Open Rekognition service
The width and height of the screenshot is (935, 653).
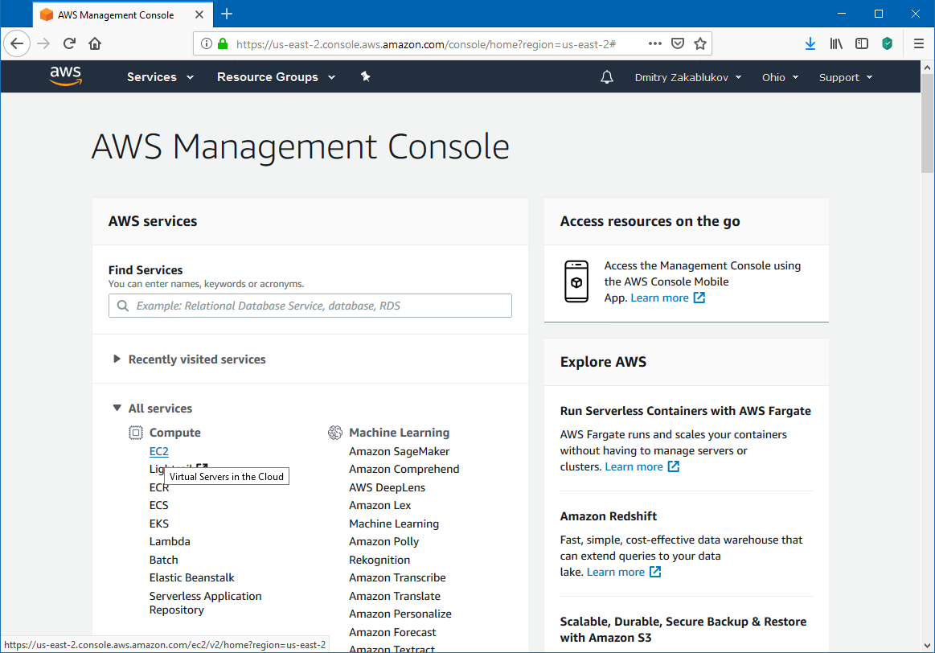379,560
